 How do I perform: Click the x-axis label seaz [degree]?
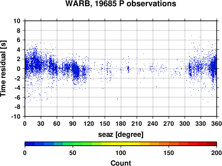tap(121, 134)
